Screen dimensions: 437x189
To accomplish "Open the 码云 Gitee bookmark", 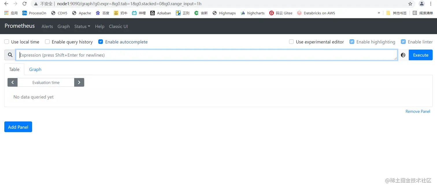I will click(x=281, y=13).
